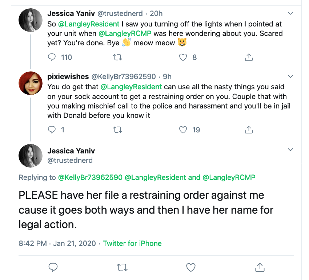The width and height of the screenshot is (309, 280).
Task: Like the tweet with 8 likes
Action: point(183,57)
